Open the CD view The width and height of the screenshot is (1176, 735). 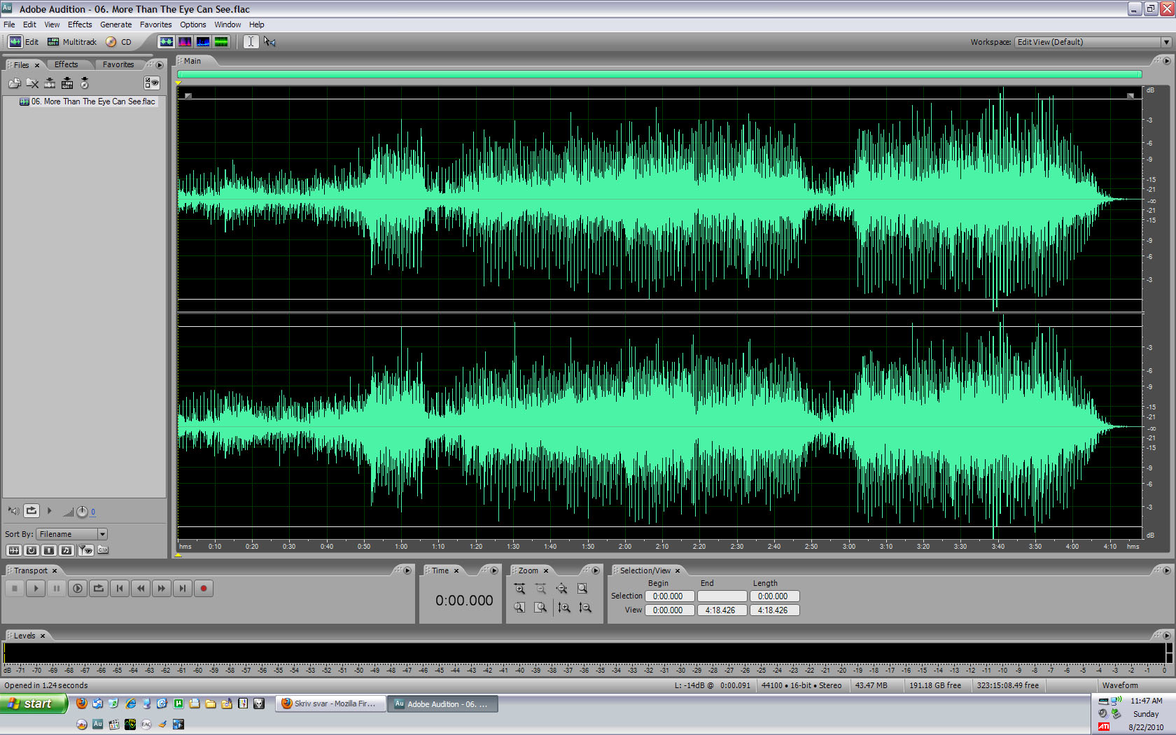pos(118,42)
